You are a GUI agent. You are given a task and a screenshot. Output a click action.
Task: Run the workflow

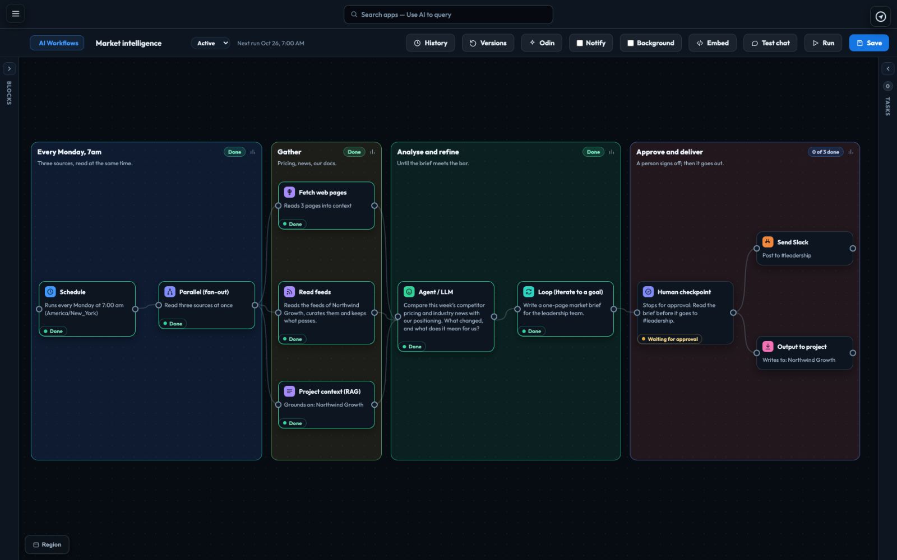823,43
